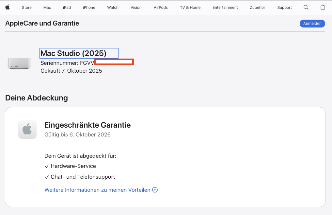This screenshot has width=332, height=215.
Task: Click the Eingeschränkte Garantie heading
Action: coord(87,125)
